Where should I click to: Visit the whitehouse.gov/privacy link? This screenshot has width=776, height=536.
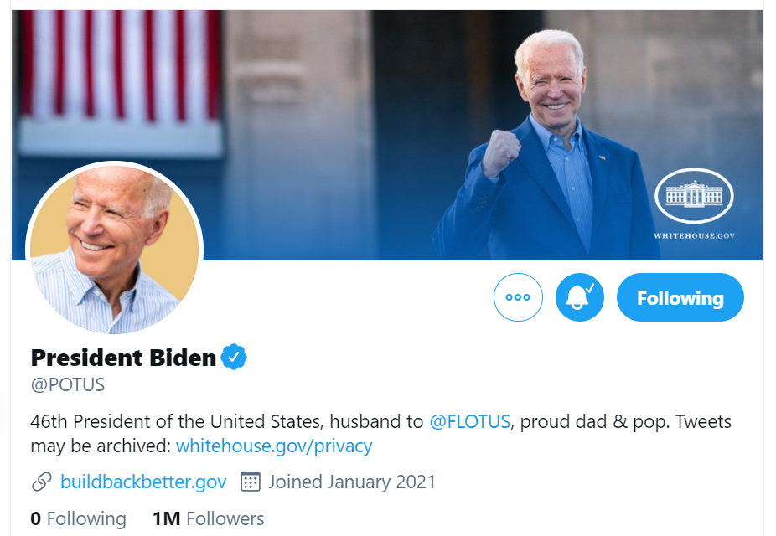(x=273, y=446)
